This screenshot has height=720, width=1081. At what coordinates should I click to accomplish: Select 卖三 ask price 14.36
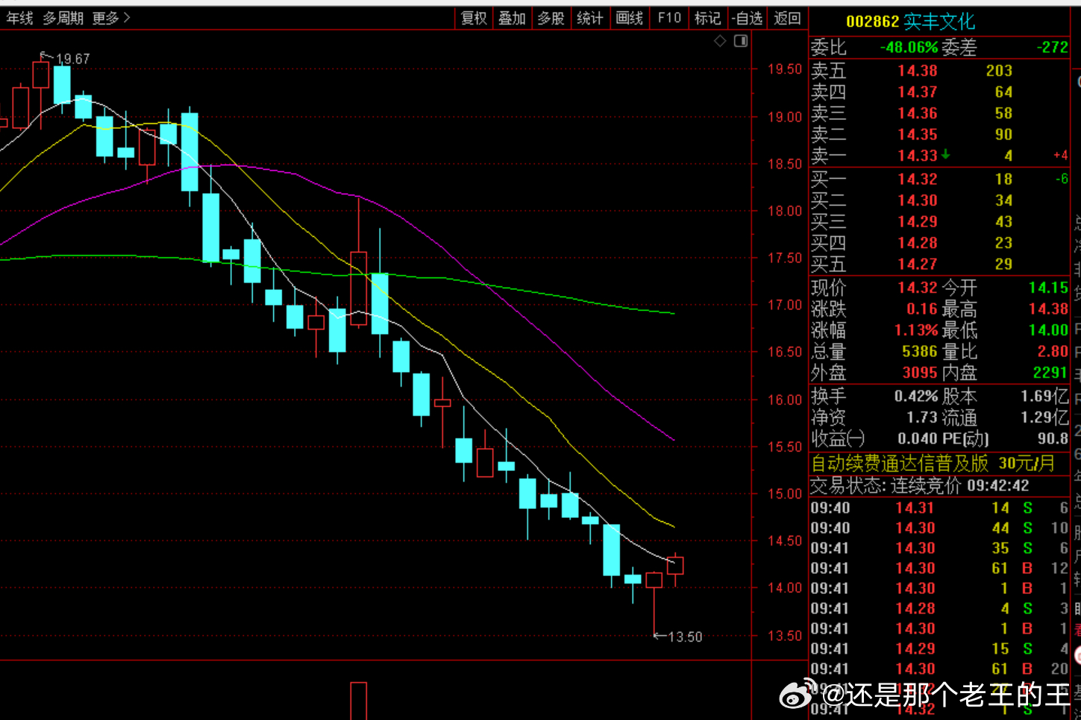click(918, 113)
